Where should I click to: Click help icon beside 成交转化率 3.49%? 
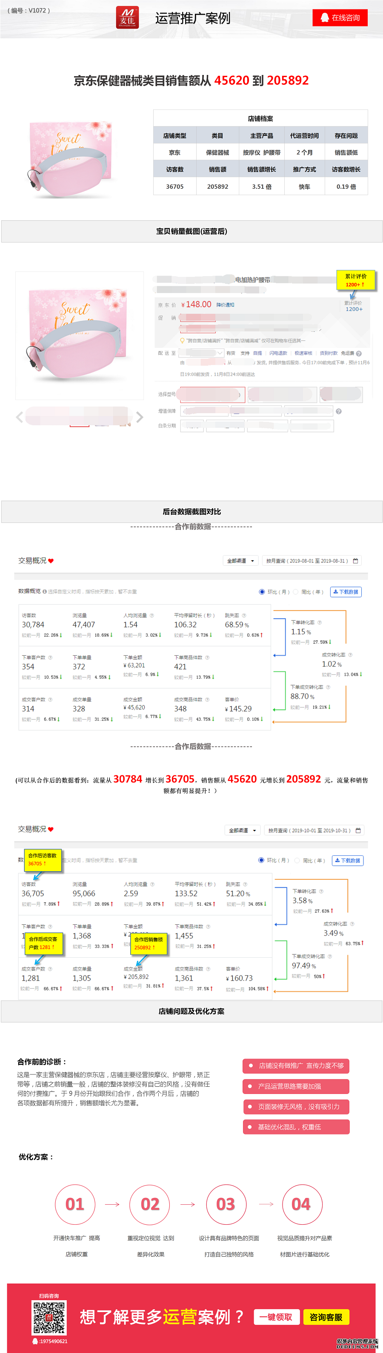352,924
